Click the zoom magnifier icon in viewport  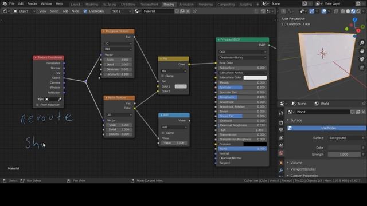pyautogui.click(x=362, y=43)
